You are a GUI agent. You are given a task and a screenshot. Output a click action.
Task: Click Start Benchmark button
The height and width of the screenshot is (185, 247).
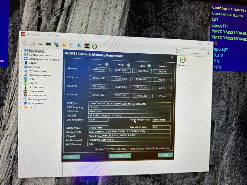click(120, 156)
